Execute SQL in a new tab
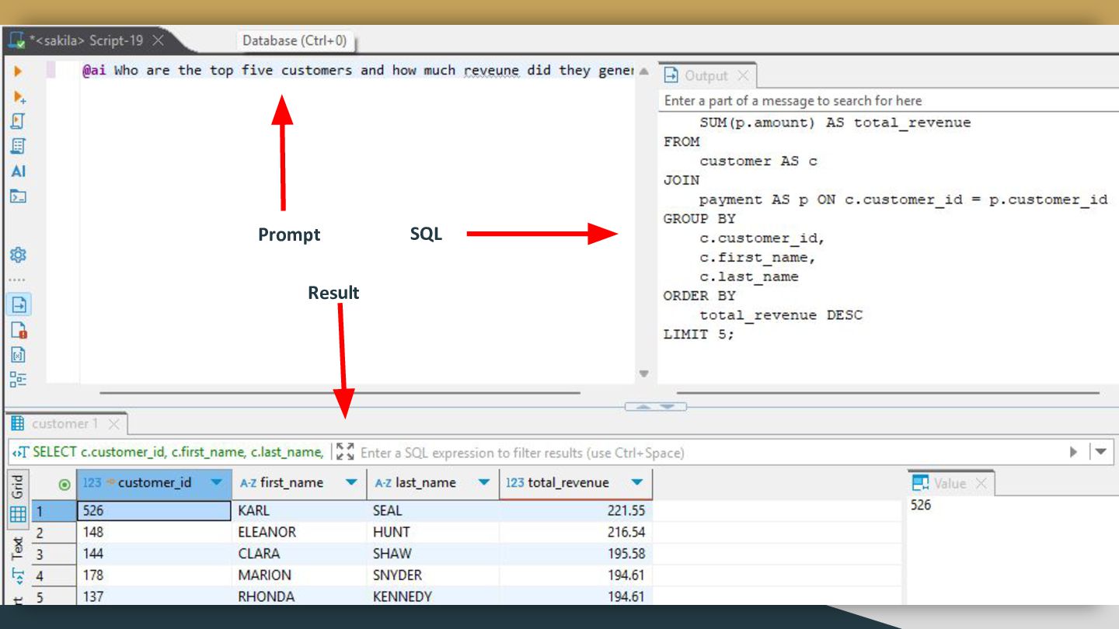This screenshot has height=629, width=1119. [19, 97]
